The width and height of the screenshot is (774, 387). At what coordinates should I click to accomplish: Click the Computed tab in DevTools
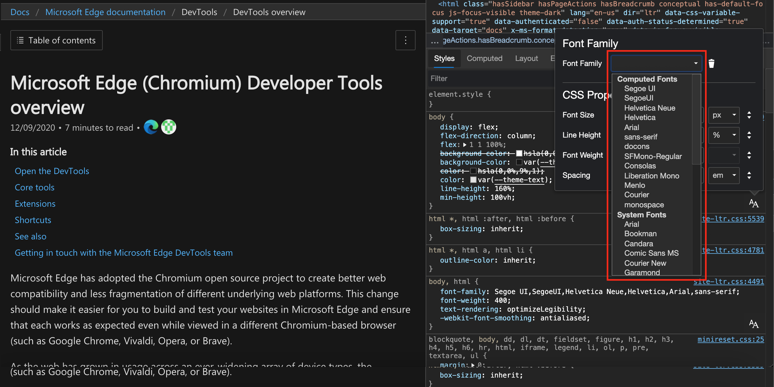(x=484, y=59)
